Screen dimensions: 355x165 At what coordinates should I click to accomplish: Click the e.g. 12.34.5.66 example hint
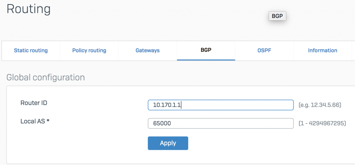coord(320,105)
